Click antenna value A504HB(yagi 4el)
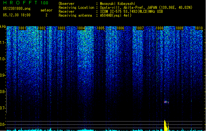Viewport: 206px width, 131px height. tap(116, 15)
